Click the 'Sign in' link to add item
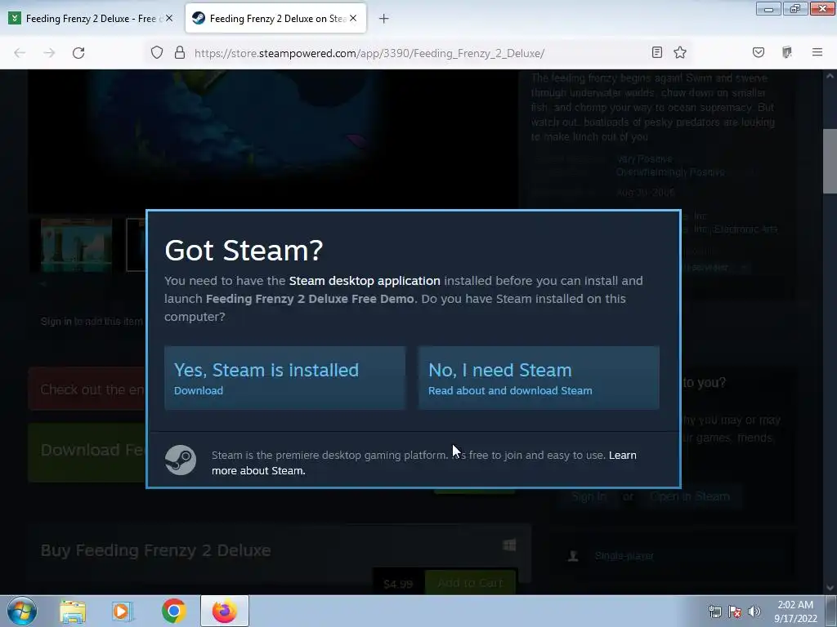This screenshot has width=837, height=627. 56,322
